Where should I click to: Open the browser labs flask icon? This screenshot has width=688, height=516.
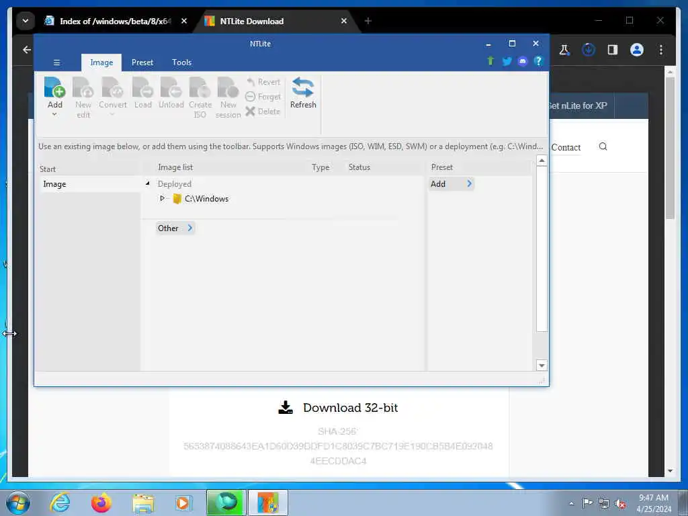pos(564,50)
